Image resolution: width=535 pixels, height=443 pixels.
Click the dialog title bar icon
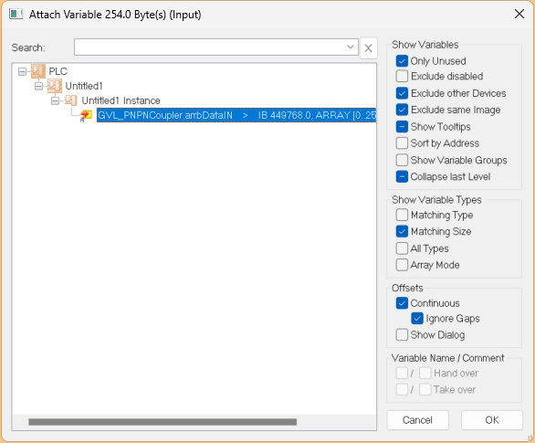pos(16,15)
